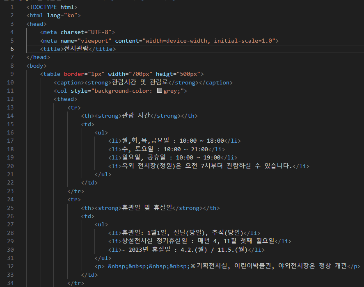Click the caption text 관람시간 및 관람료
Image resolution: width=364 pixels, height=287 pixels.
(x=140, y=82)
